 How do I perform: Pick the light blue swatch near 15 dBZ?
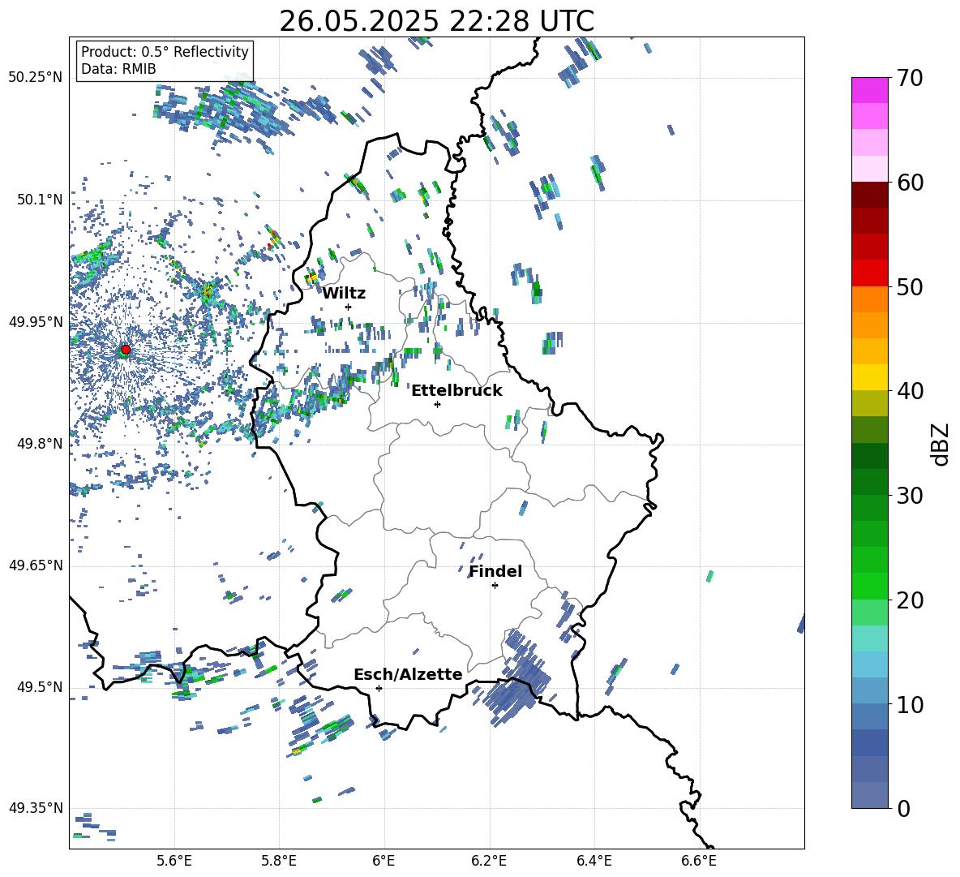click(x=869, y=664)
